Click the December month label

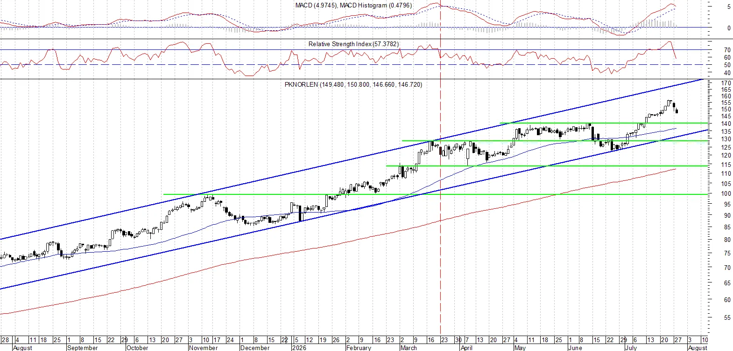255,348
